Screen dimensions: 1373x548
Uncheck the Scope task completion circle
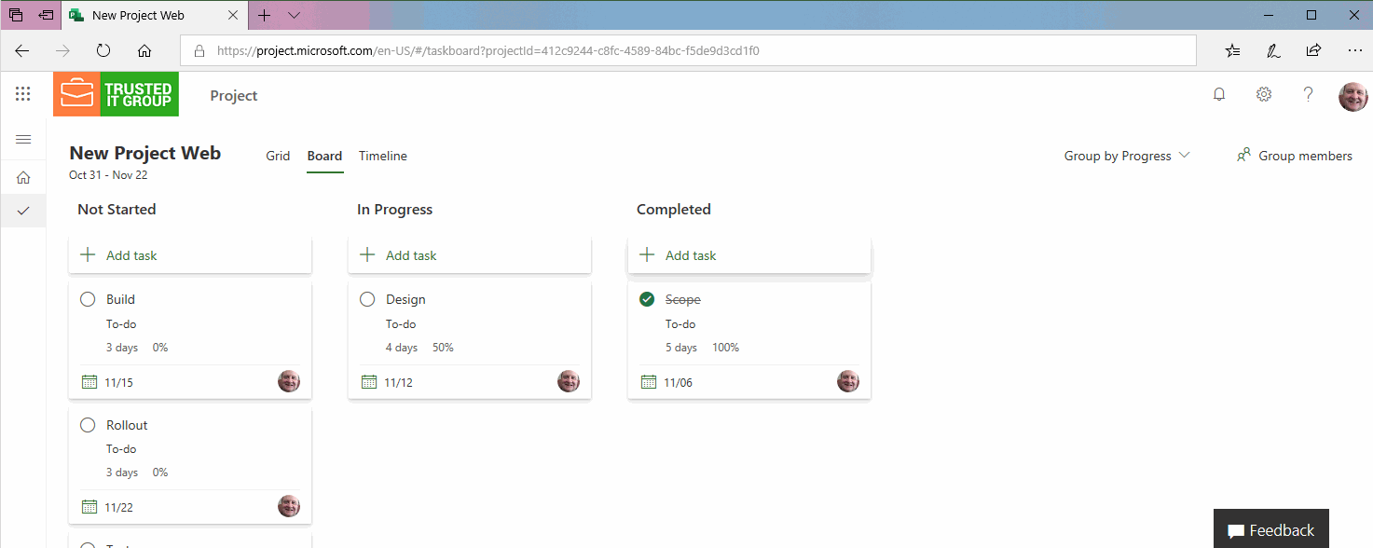[646, 299]
